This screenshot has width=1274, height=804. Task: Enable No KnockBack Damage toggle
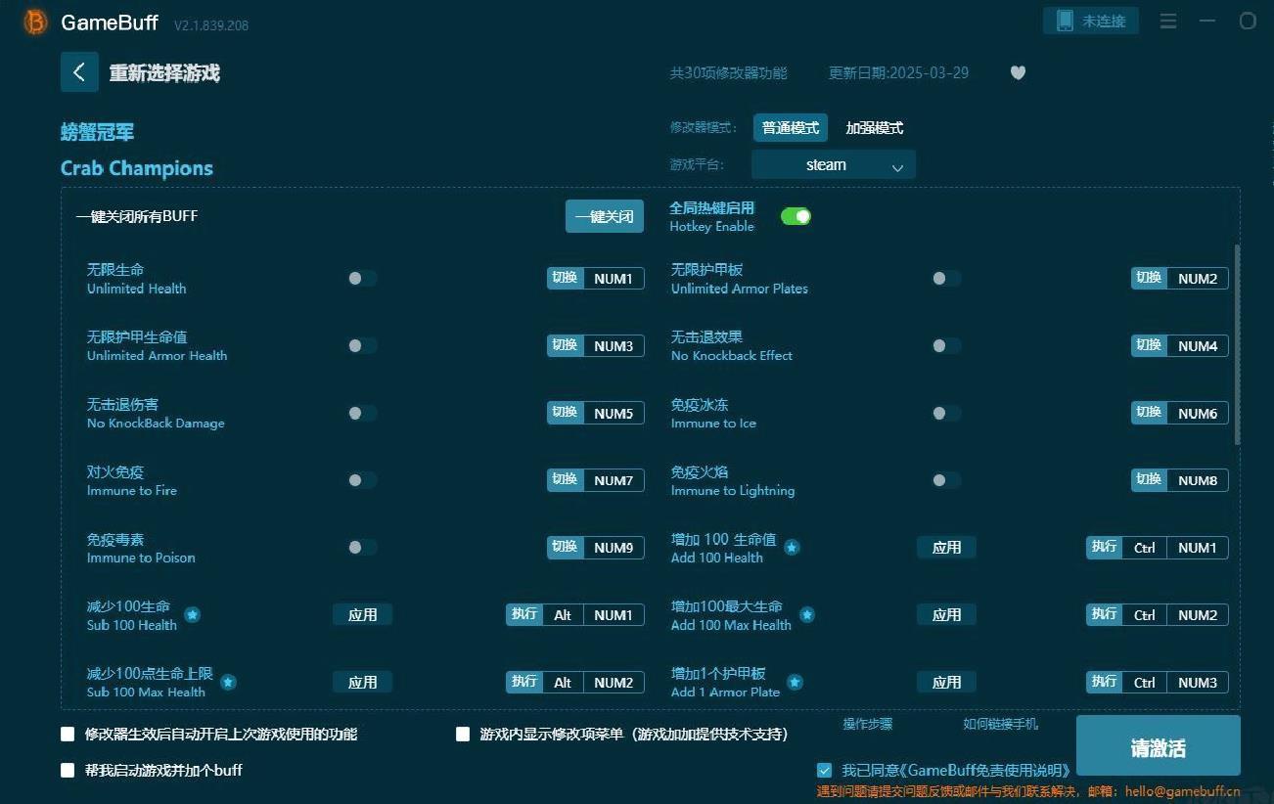362,413
